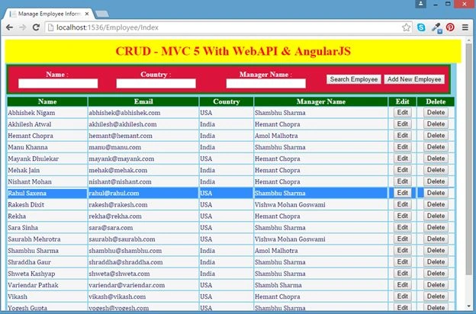Delete the Hemant Chopra employee row
Image resolution: width=476 pixels, height=314 pixels.
point(436,136)
